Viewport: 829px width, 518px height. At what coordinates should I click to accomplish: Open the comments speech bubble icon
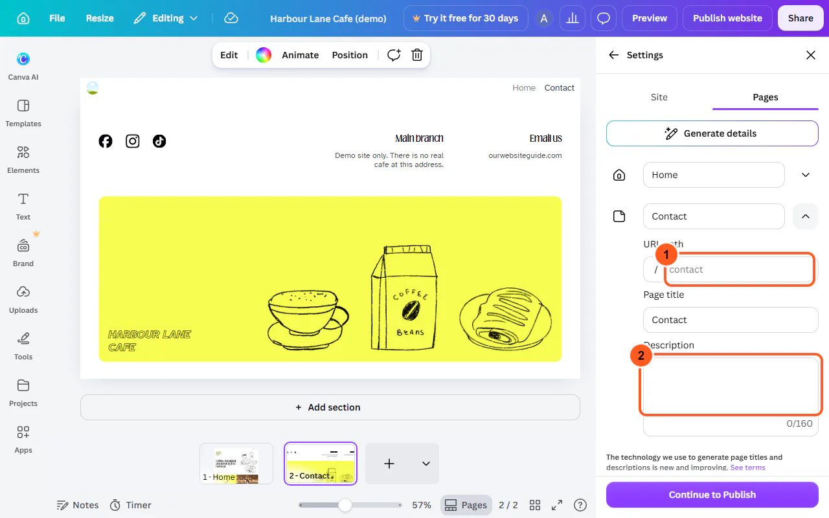pyautogui.click(x=604, y=18)
